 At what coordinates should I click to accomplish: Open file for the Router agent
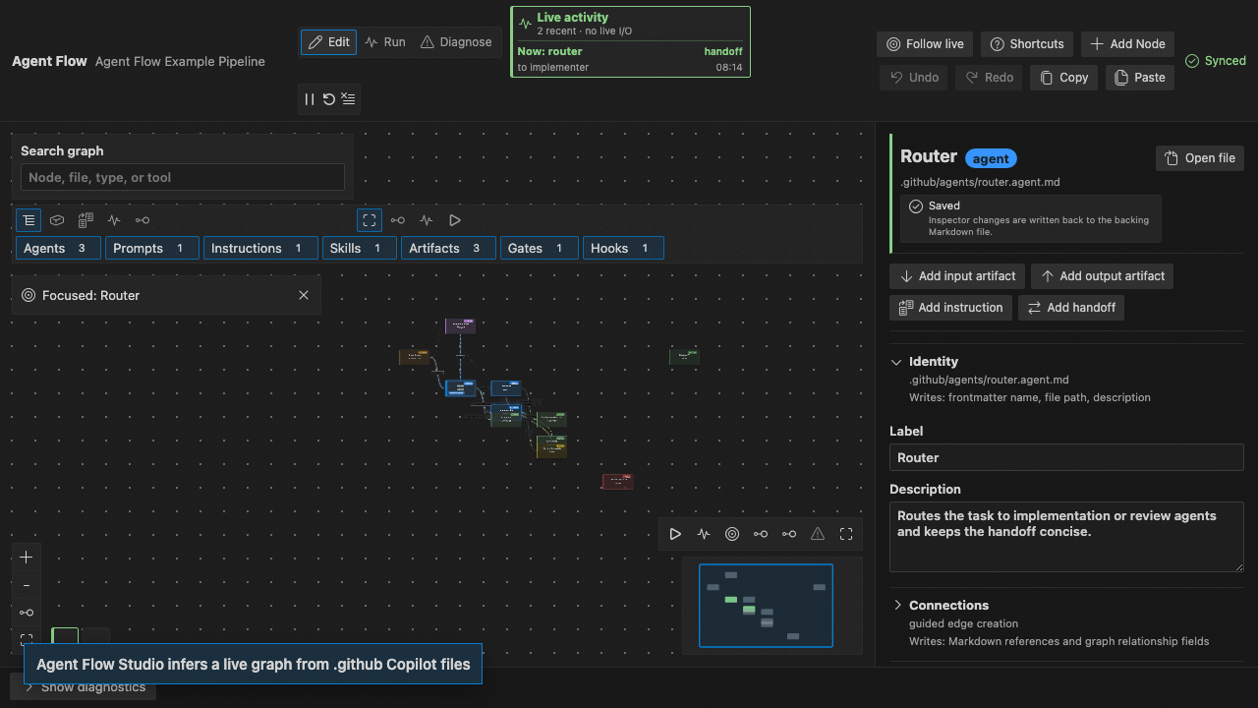click(1200, 158)
